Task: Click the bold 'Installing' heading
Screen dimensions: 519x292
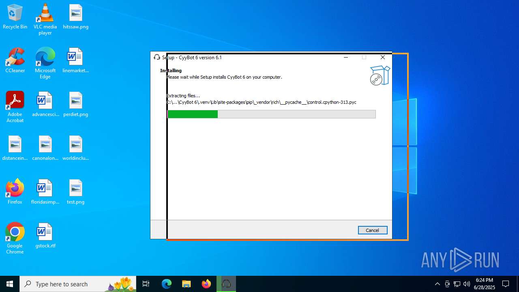Action: click(x=171, y=71)
